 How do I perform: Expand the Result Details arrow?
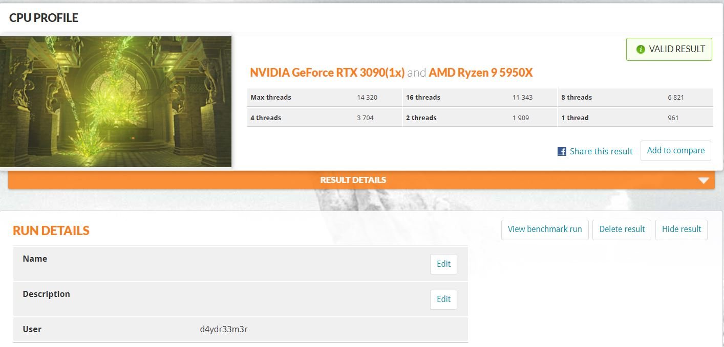click(704, 180)
